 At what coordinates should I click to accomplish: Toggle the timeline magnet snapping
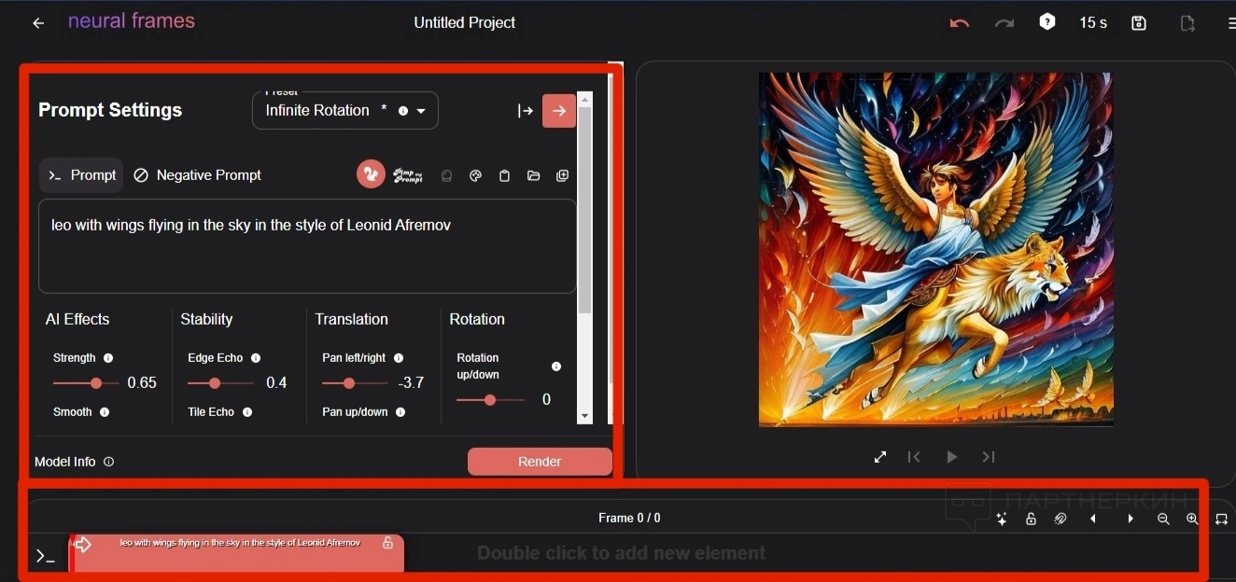tap(1060, 520)
